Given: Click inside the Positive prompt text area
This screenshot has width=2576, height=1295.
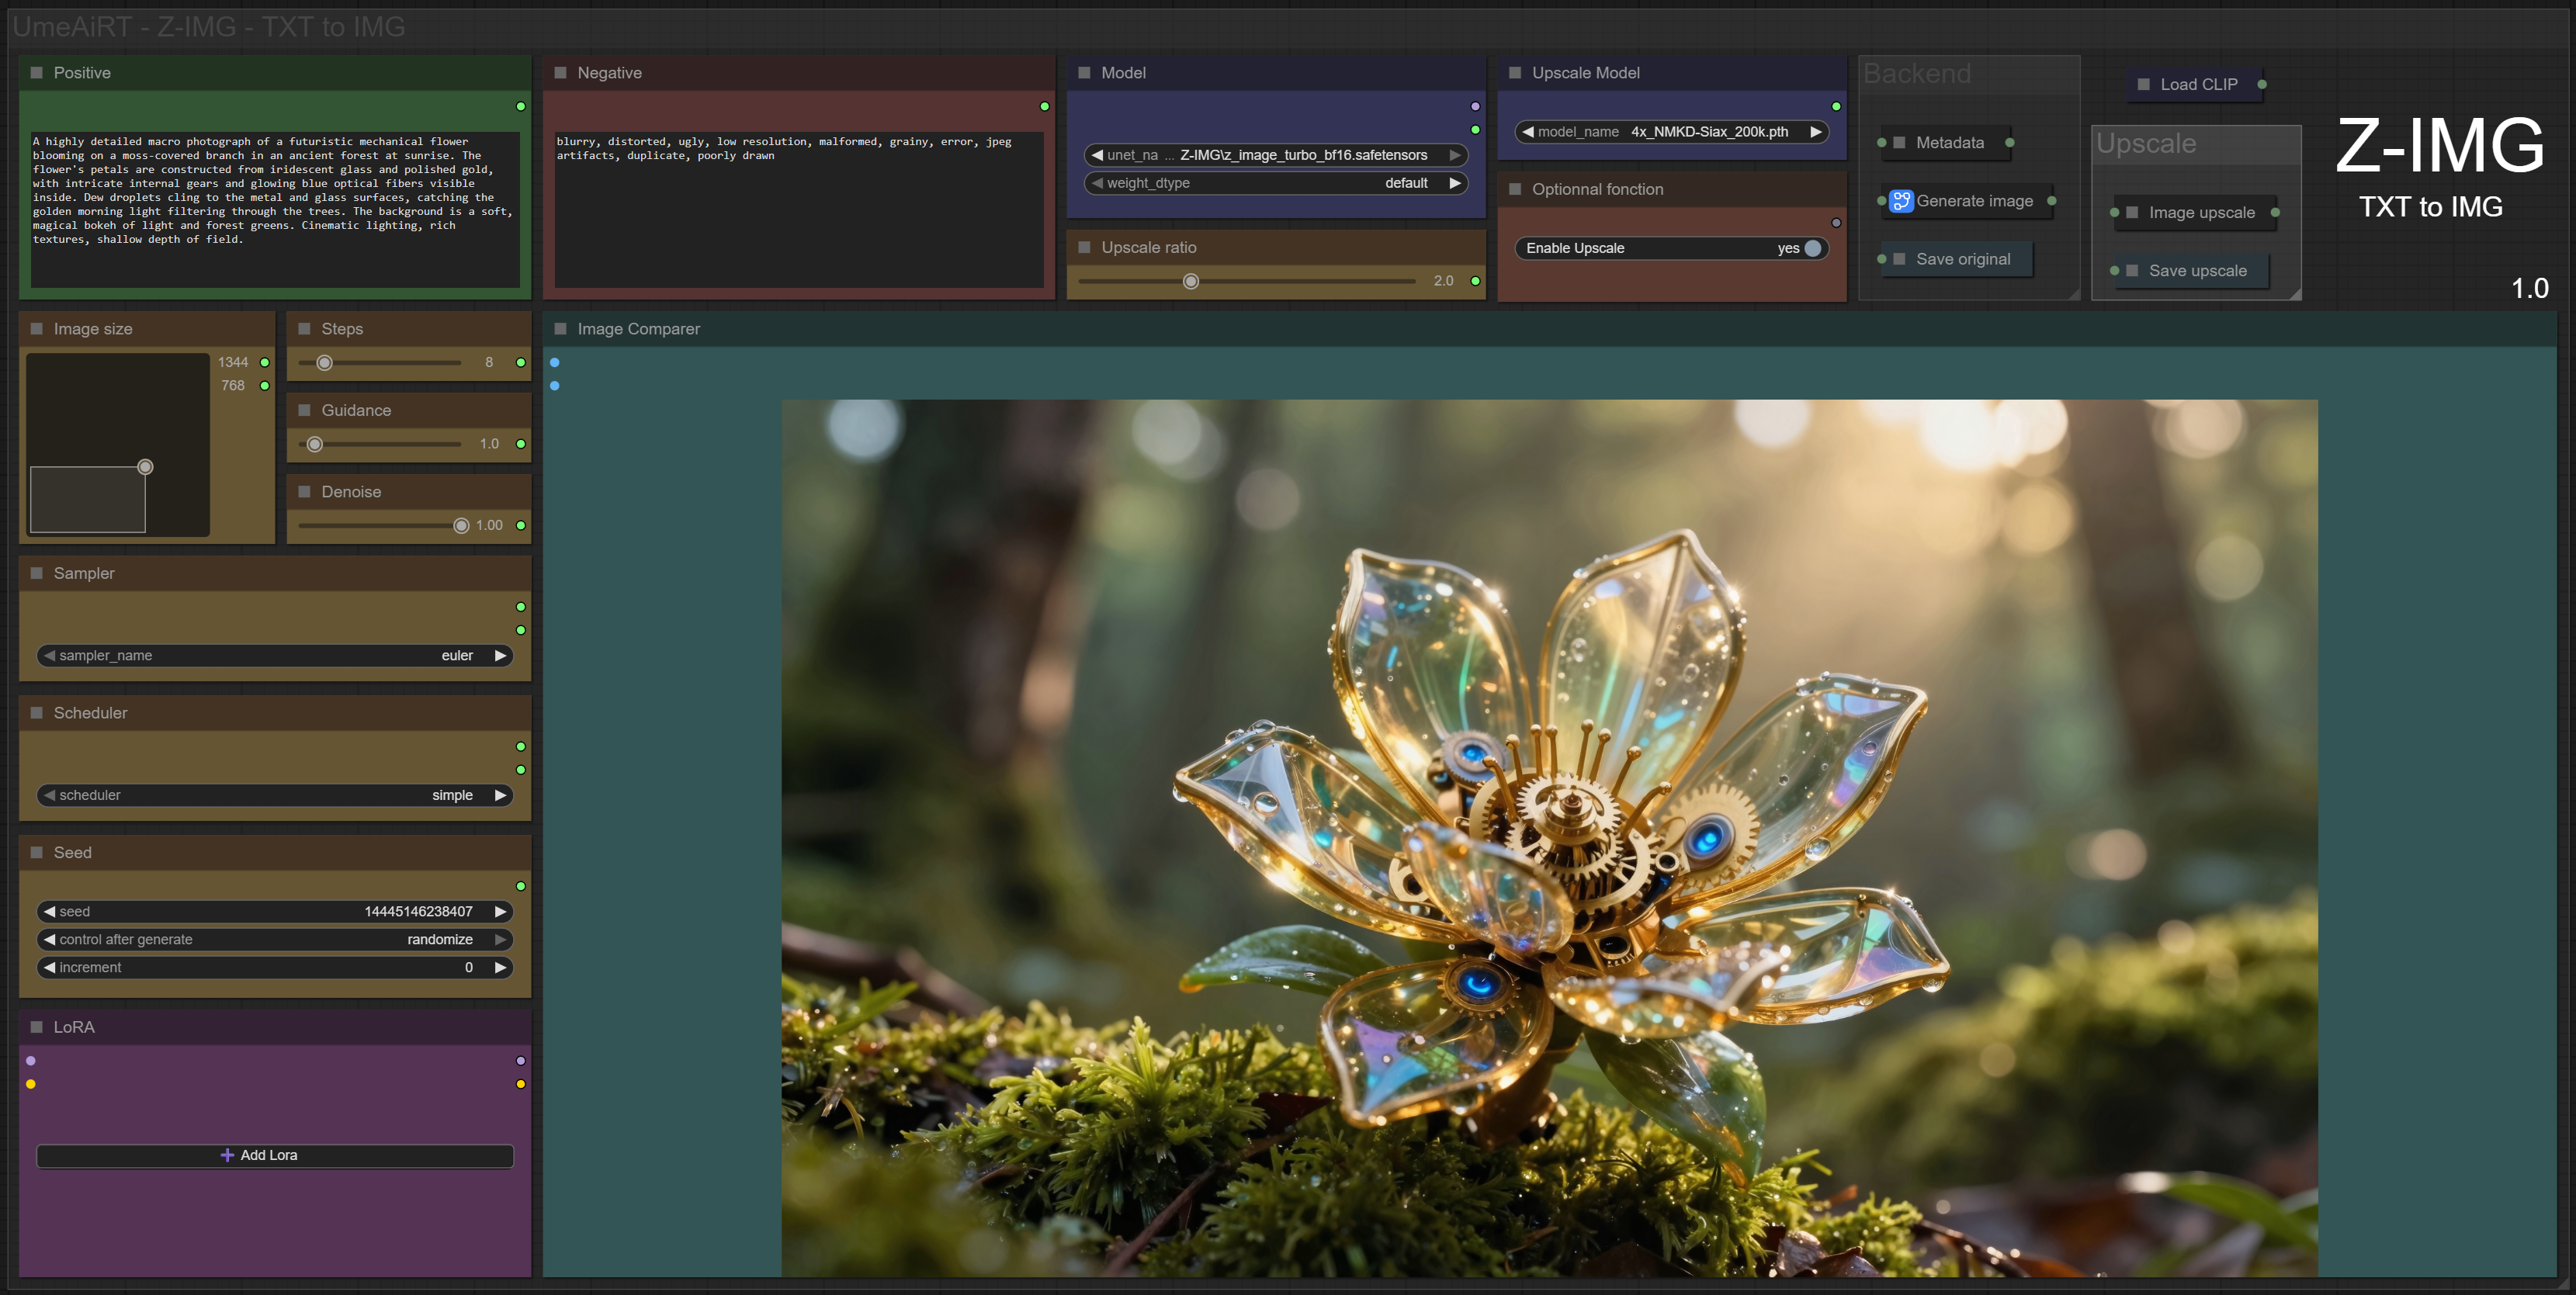Looking at the screenshot, I should (275, 210).
